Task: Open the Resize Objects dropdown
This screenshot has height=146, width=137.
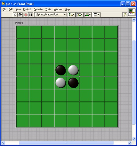Action: click(x=88, y=15)
